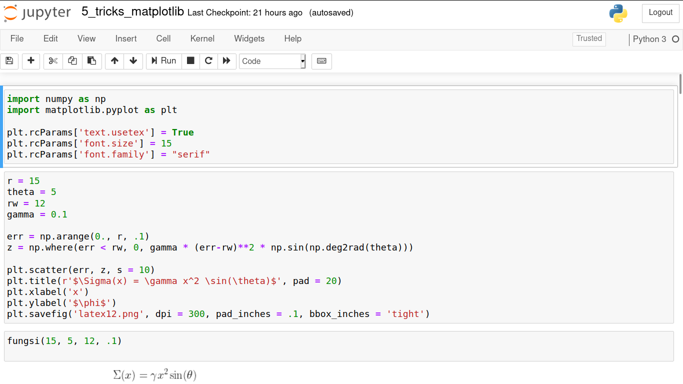Insert a cell below with plus icon

pyautogui.click(x=31, y=61)
